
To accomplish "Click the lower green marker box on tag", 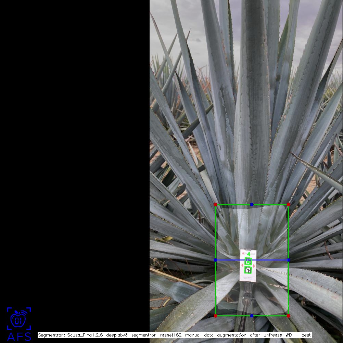I will pyautogui.click(x=248, y=270).
